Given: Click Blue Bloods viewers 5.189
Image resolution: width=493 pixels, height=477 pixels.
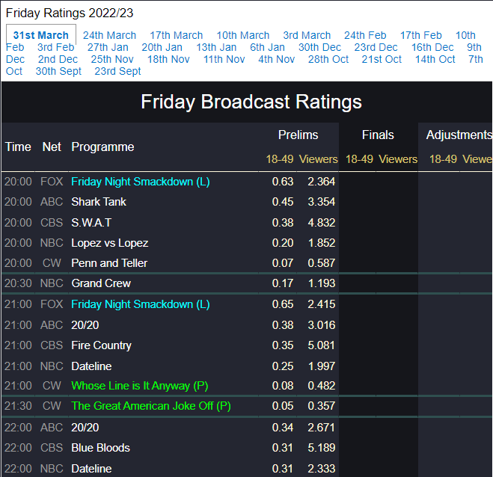Looking at the screenshot, I should pos(322,447).
